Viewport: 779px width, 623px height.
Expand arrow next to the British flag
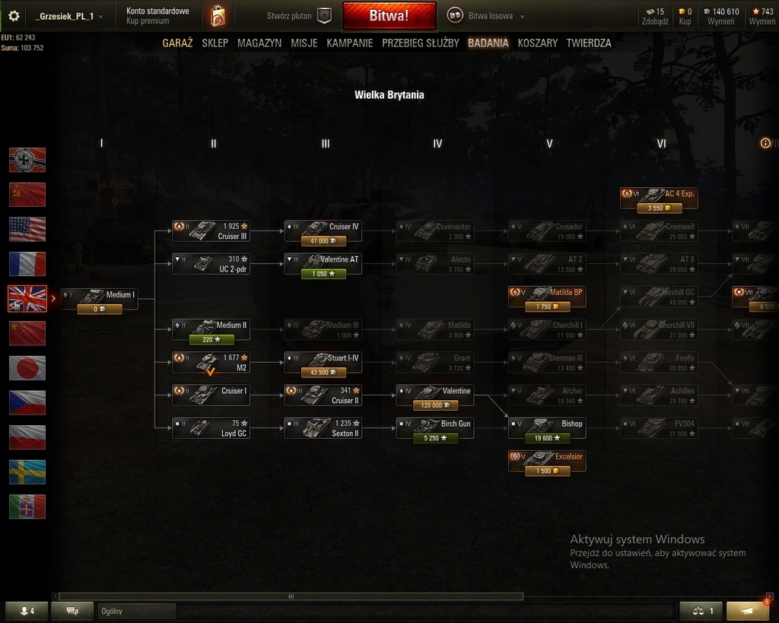point(53,299)
